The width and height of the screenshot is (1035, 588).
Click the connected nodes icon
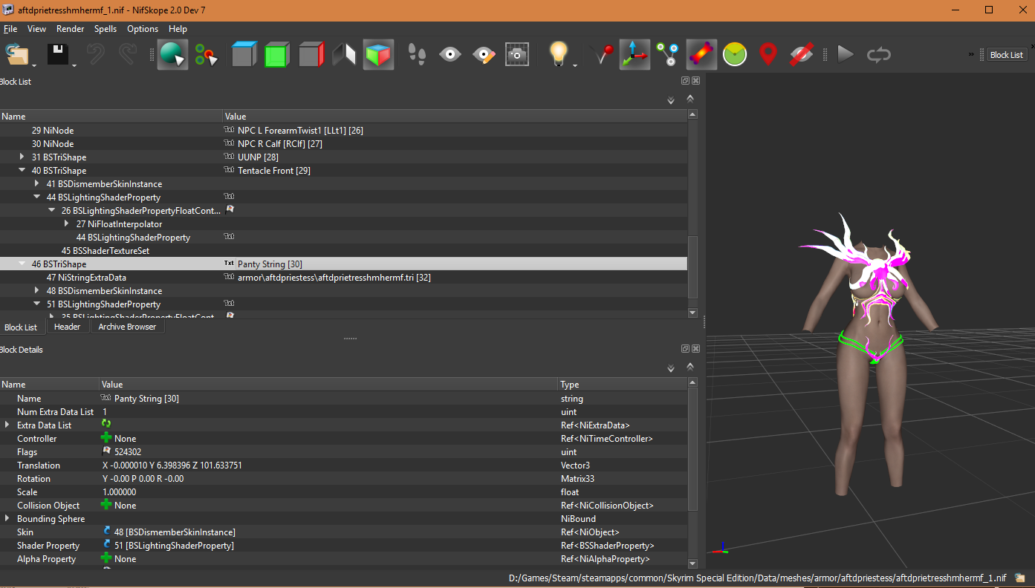coord(668,54)
